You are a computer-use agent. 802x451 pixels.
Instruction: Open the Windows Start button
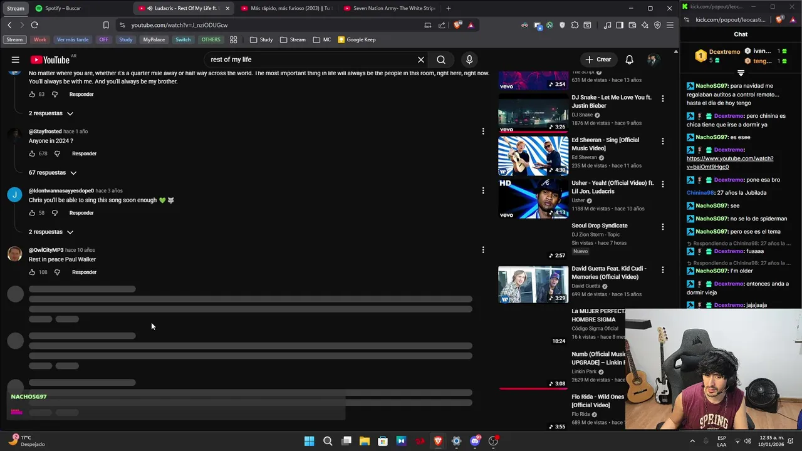pyautogui.click(x=309, y=441)
